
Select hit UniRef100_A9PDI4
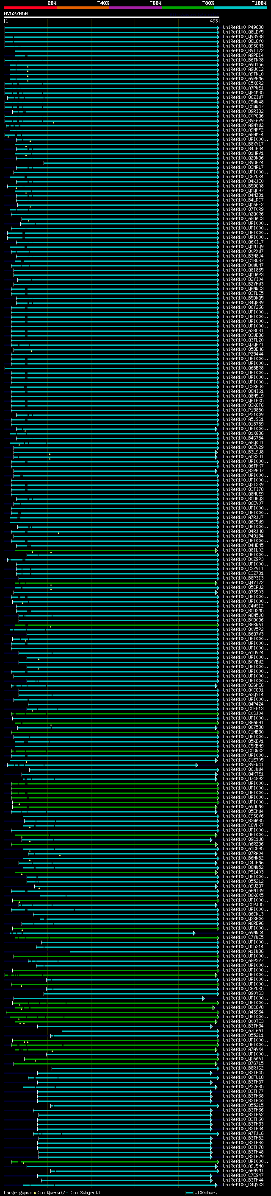tap(243, 55)
